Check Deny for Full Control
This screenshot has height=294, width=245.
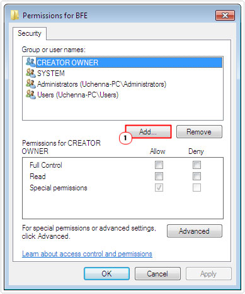(197, 165)
